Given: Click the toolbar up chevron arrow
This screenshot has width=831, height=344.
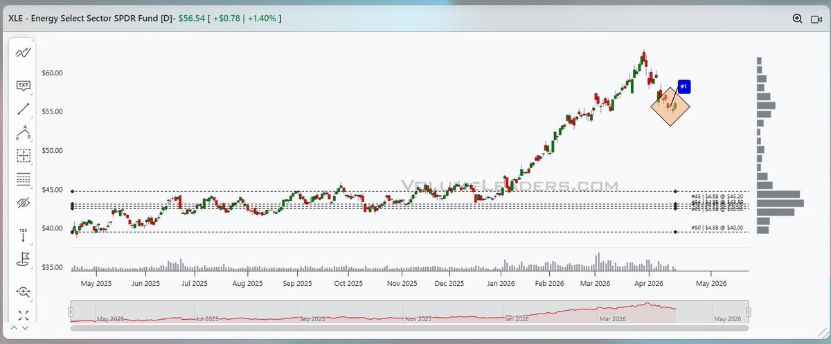Looking at the screenshot, I should [15, 327].
